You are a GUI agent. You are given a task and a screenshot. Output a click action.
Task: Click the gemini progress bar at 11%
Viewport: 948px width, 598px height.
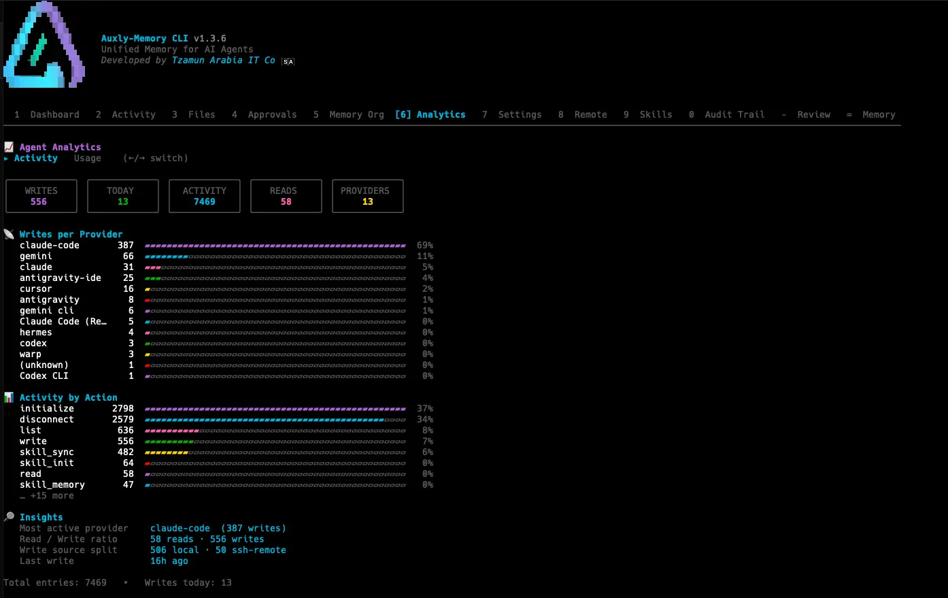coord(275,256)
